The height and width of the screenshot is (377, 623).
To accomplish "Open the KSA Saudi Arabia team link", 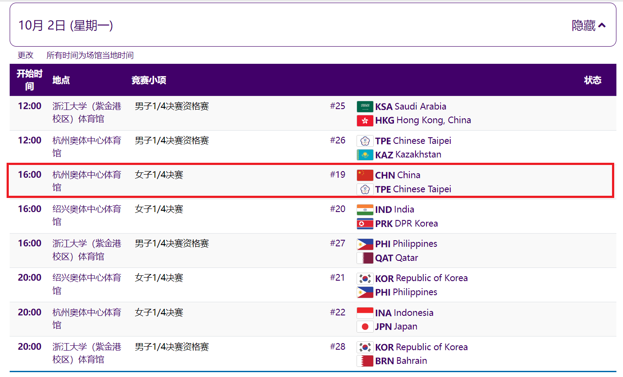I will point(410,106).
